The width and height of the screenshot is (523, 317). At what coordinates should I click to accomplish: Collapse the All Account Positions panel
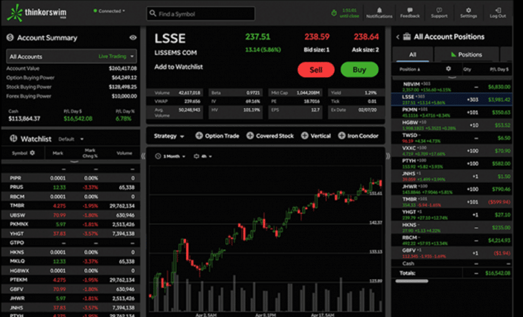(x=398, y=37)
